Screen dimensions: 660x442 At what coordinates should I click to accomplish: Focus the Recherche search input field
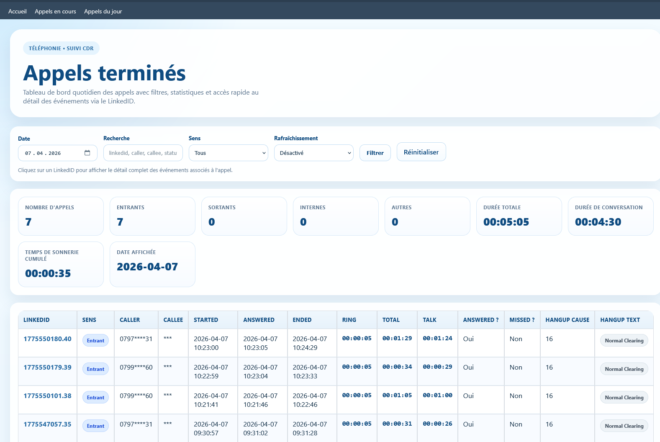[143, 153]
